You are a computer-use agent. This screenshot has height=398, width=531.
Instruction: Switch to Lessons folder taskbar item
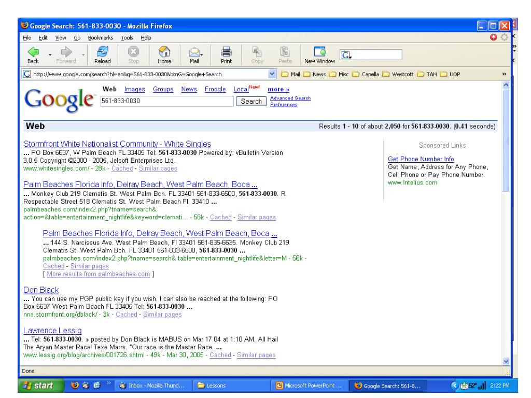click(232, 386)
